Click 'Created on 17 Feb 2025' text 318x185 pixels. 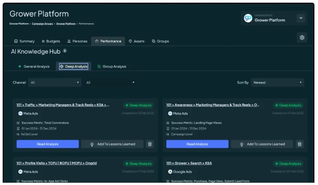click(x=138, y=171)
